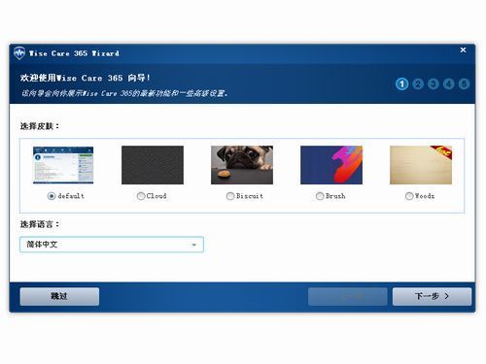Image resolution: width=486 pixels, height=364 pixels.
Task: Jump to wizard step 4 circle
Action: (x=449, y=84)
